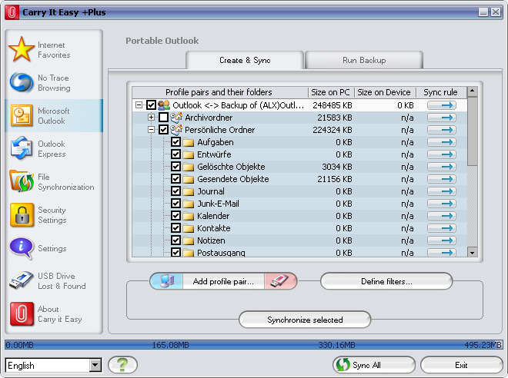Uncheck the Gelöschte Objekte checkbox
The height and width of the screenshot is (378, 508).
pos(175,167)
